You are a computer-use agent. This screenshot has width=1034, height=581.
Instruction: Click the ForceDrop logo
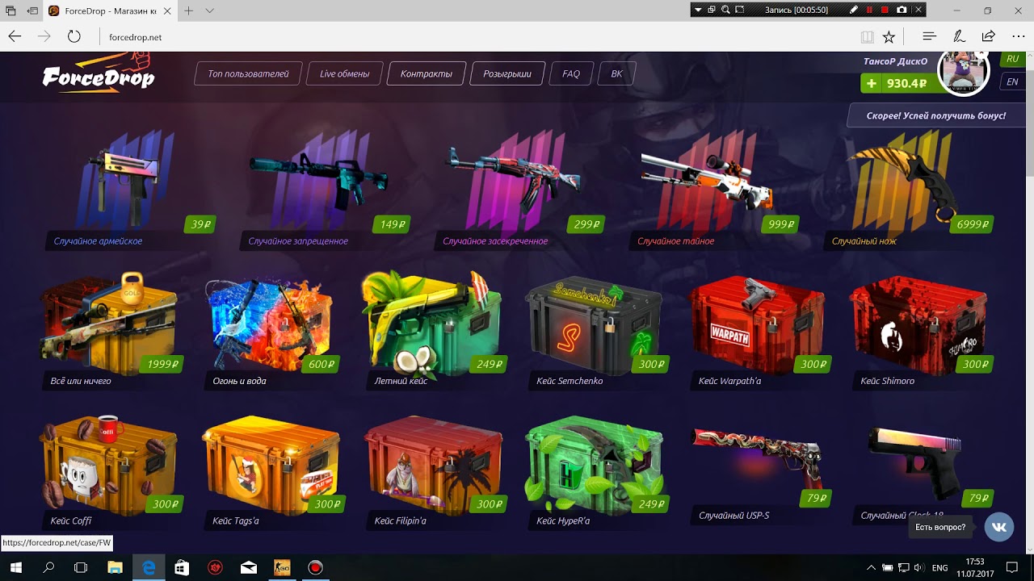98,73
